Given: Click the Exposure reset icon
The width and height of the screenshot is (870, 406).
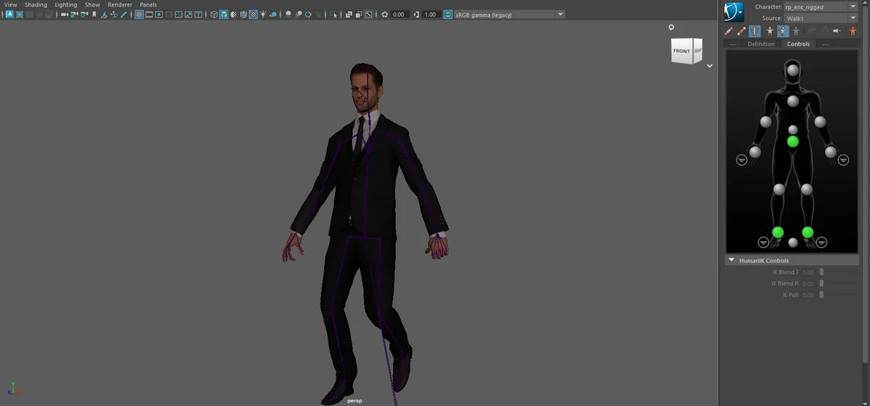Looking at the screenshot, I should click(385, 14).
